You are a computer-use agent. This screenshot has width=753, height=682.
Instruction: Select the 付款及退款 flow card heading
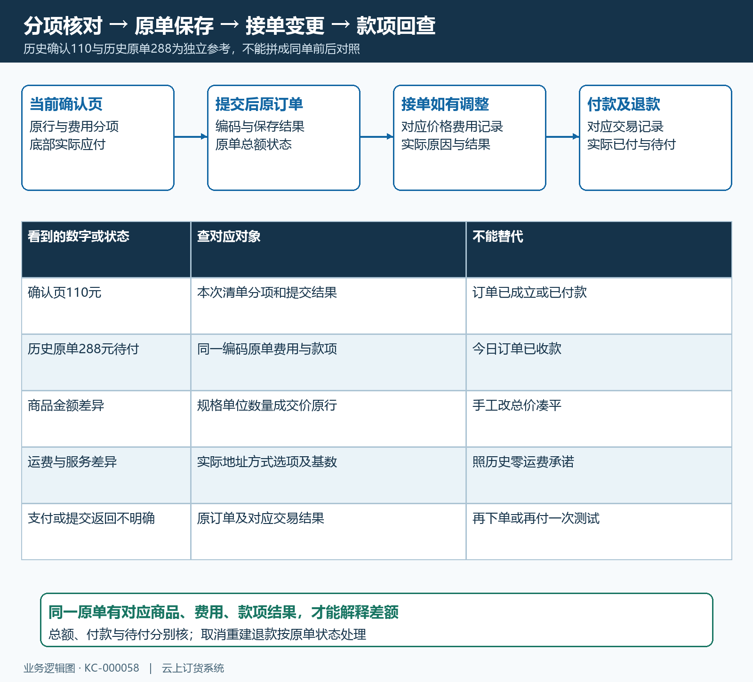(x=624, y=104)
